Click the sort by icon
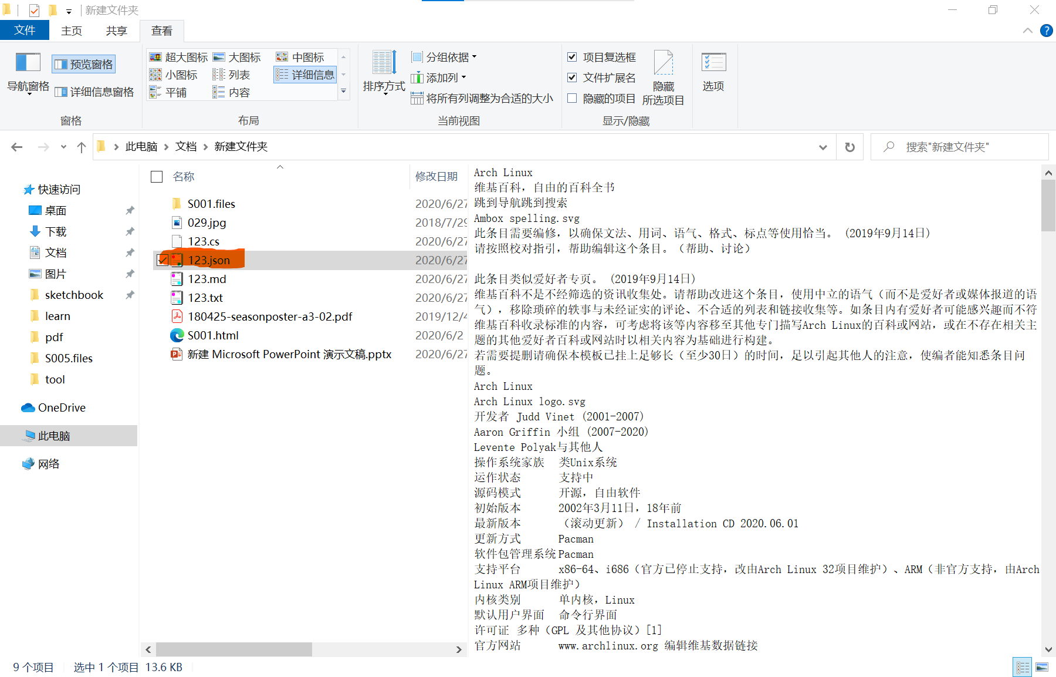This screenshot has height=677, width=1056. pos(384,63)
